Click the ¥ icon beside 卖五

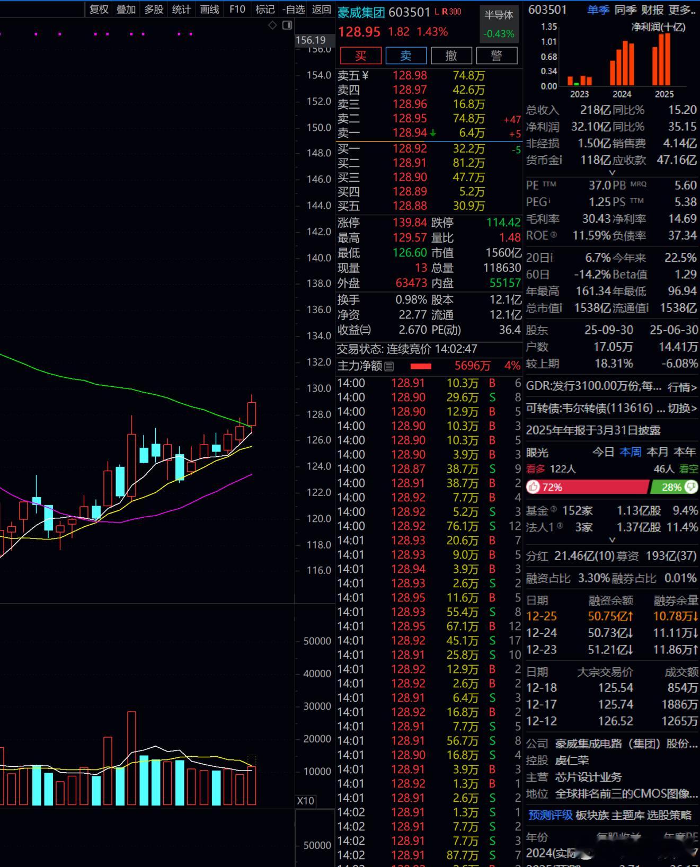pos(365,76)
